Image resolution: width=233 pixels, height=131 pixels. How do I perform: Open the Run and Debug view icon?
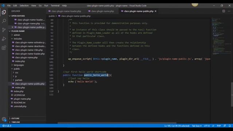tap(4, 39)
